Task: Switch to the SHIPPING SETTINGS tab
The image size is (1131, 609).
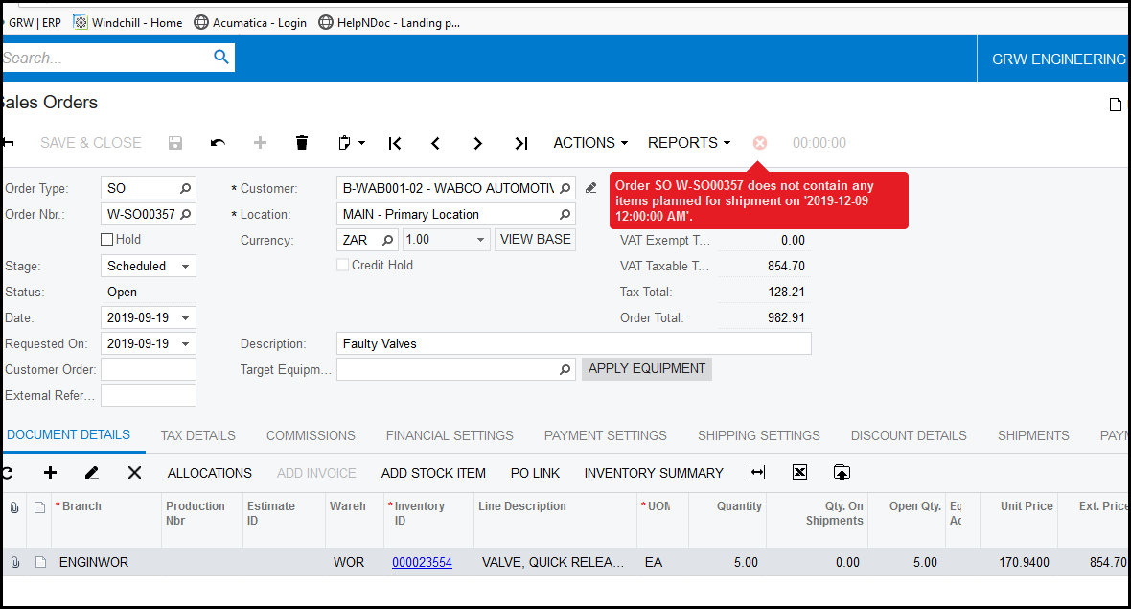Action: [758, 435]
